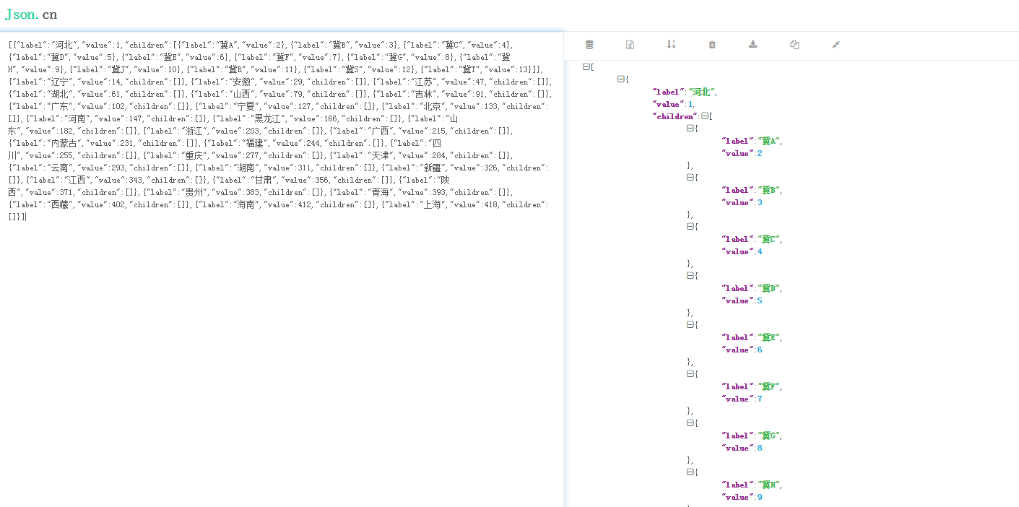Screen dimensions: 1019x507
Task: Collapse the children array of 河北
Action: pos(705,116)
